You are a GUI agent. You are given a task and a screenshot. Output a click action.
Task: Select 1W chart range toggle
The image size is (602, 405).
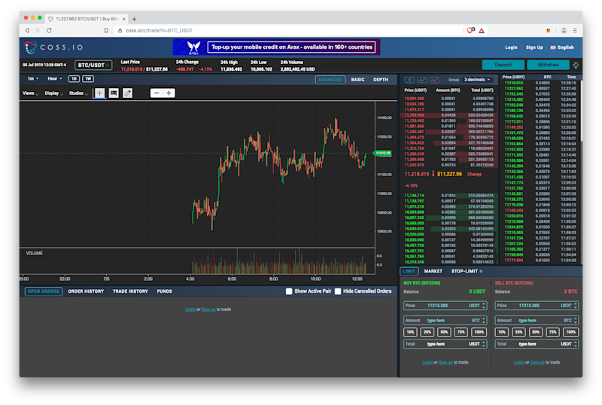(x=88, y=79)
